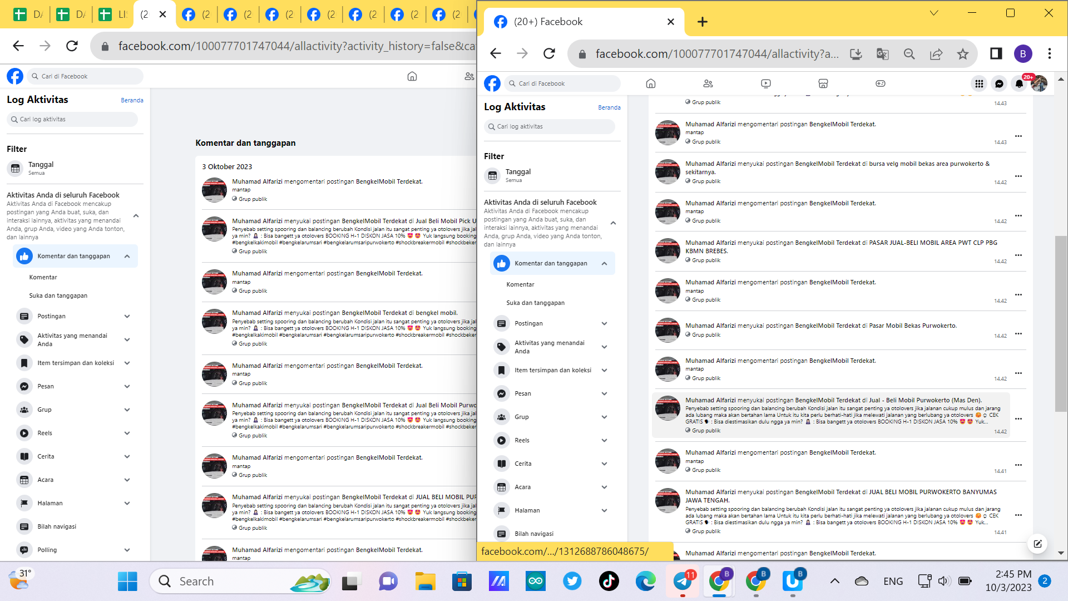The image size is (1068, 601).
Task: Toggle the Chrome side panel icon
Action: (x=996, y=53)
